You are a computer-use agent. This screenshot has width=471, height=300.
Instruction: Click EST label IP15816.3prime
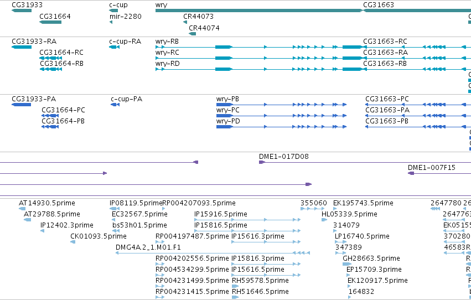pos(258,258)
